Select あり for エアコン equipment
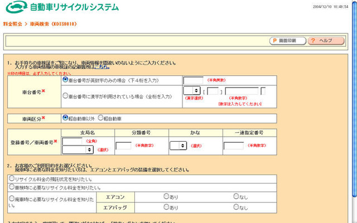This screenshot has width=357, height=223. pos(166,196)
